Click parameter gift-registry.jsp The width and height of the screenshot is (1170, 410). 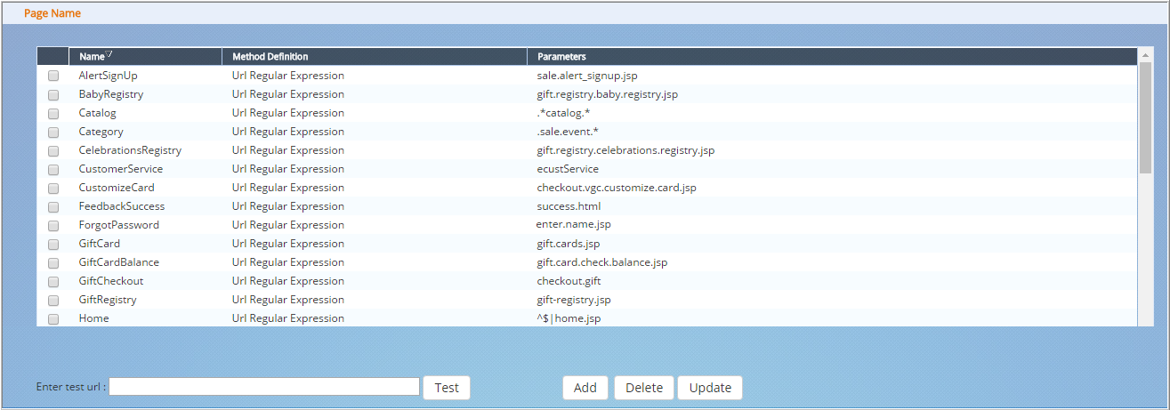click(573, 300)
